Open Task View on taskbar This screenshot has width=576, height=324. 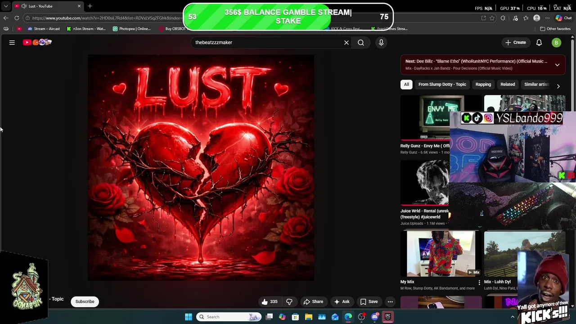269,317
